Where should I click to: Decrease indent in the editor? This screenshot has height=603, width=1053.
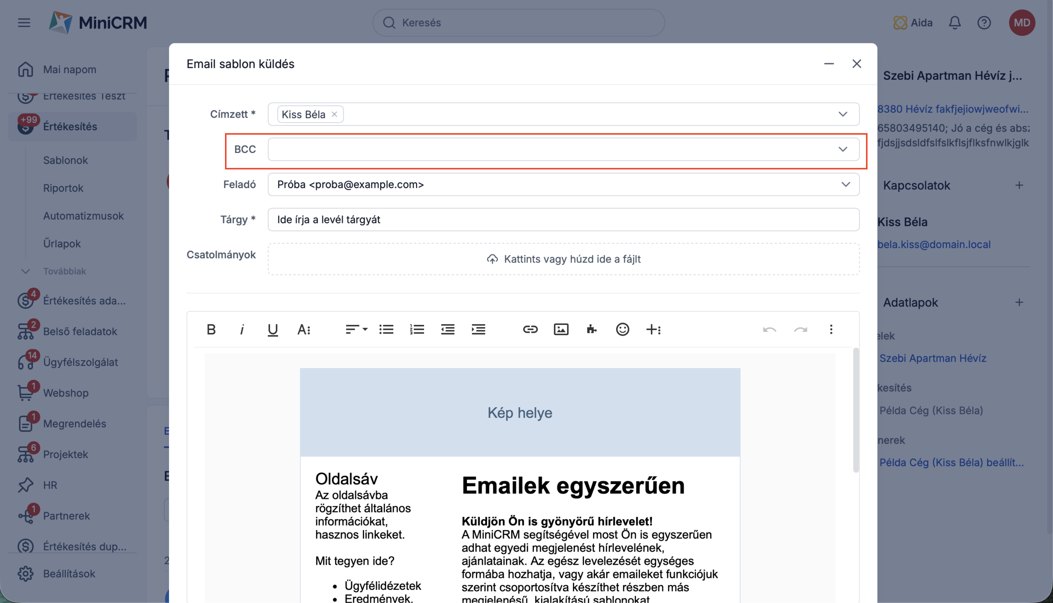[448, 329]
